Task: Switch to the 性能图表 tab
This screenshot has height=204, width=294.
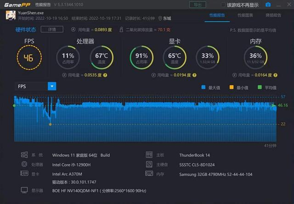Action: (245, 15)
